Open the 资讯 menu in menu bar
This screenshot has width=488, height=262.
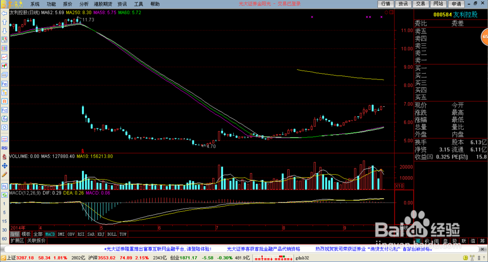[122, 4]
